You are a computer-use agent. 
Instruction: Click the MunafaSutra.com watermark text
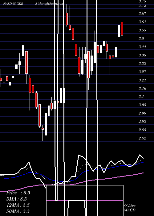click(50, 4)
